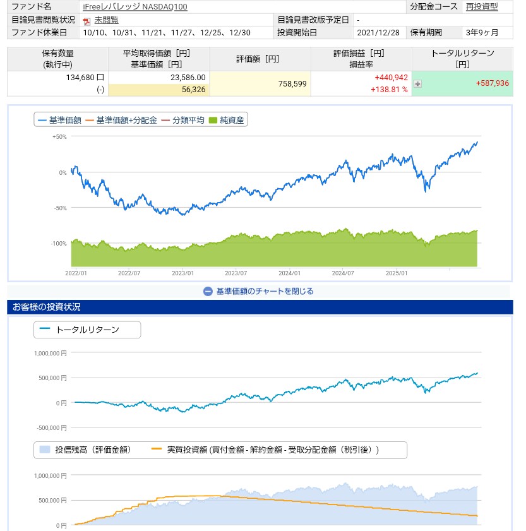This screenshot has height=531, width=526.
Task: Collapse chart via 基準価額のチャートを閉じる
Action: click(x=265, y=291)
